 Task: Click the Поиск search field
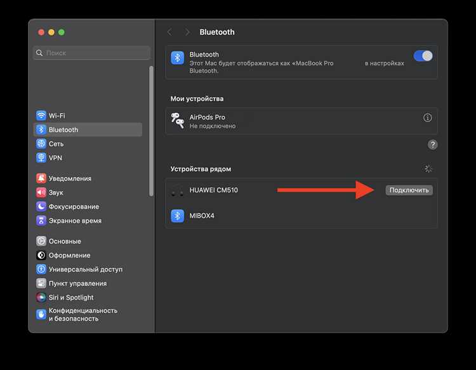coord(91,53)
